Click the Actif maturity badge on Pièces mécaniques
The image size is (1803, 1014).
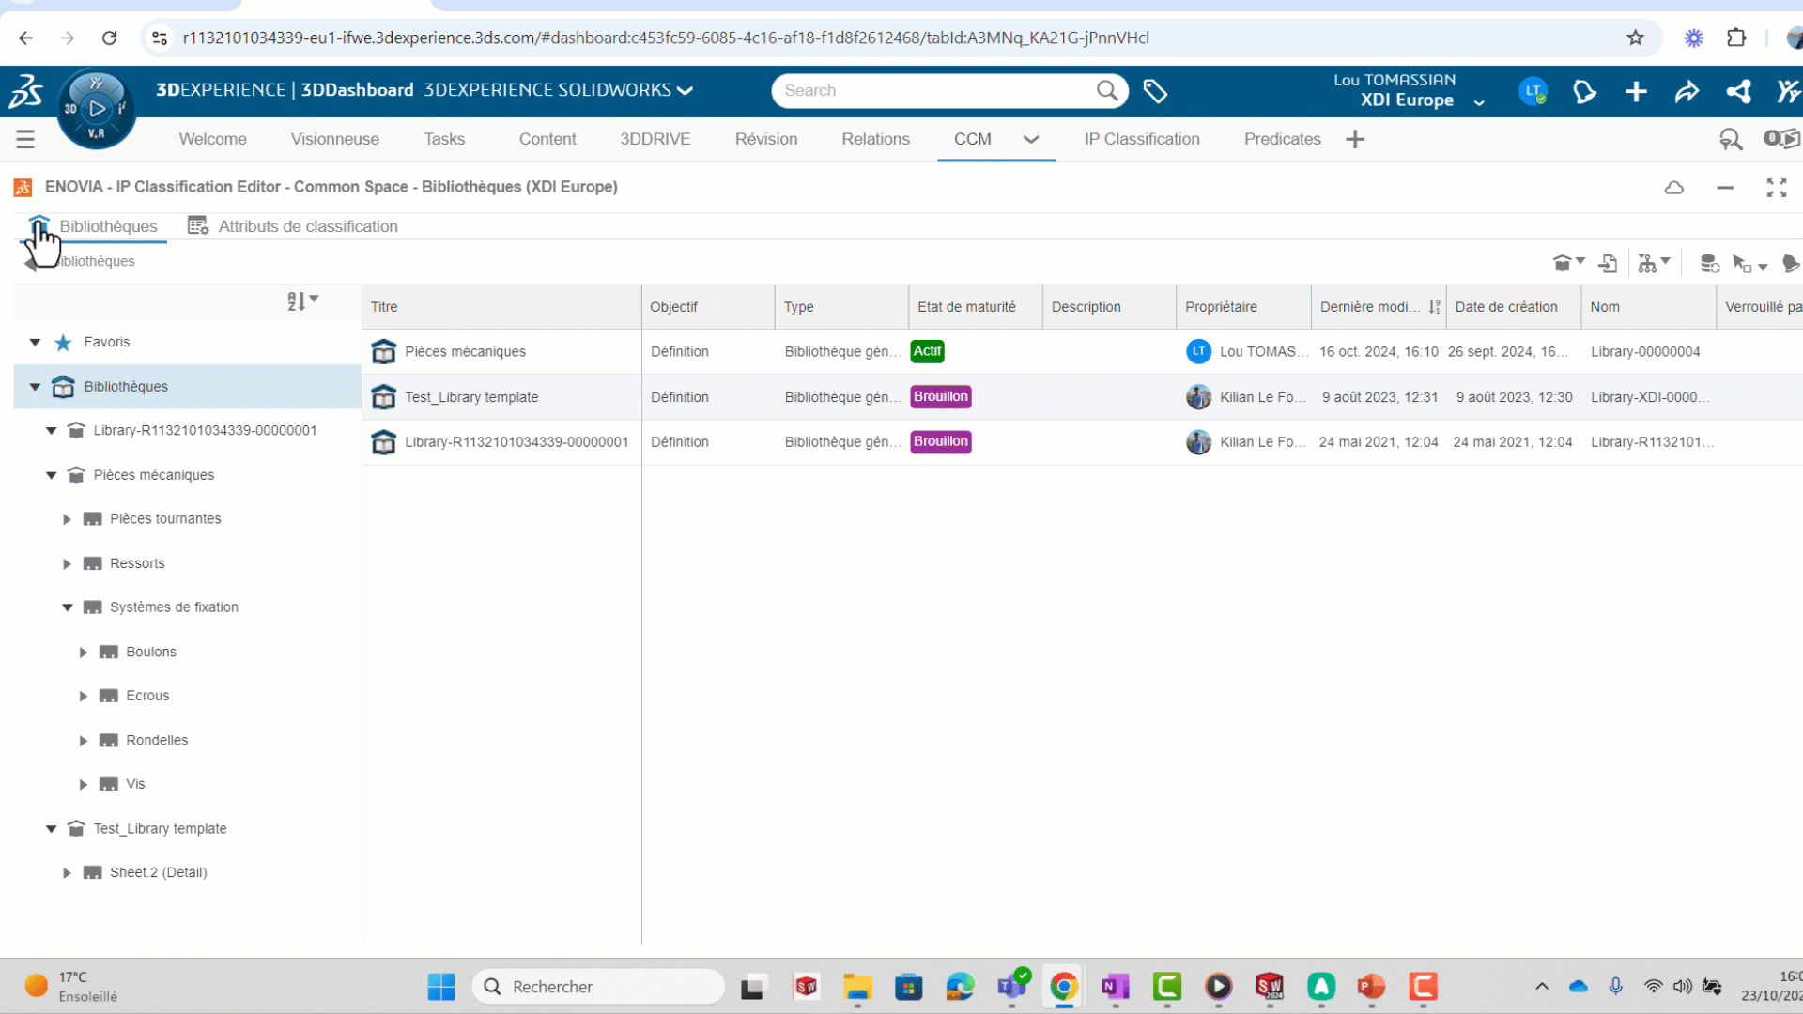(x=927, y=351)
